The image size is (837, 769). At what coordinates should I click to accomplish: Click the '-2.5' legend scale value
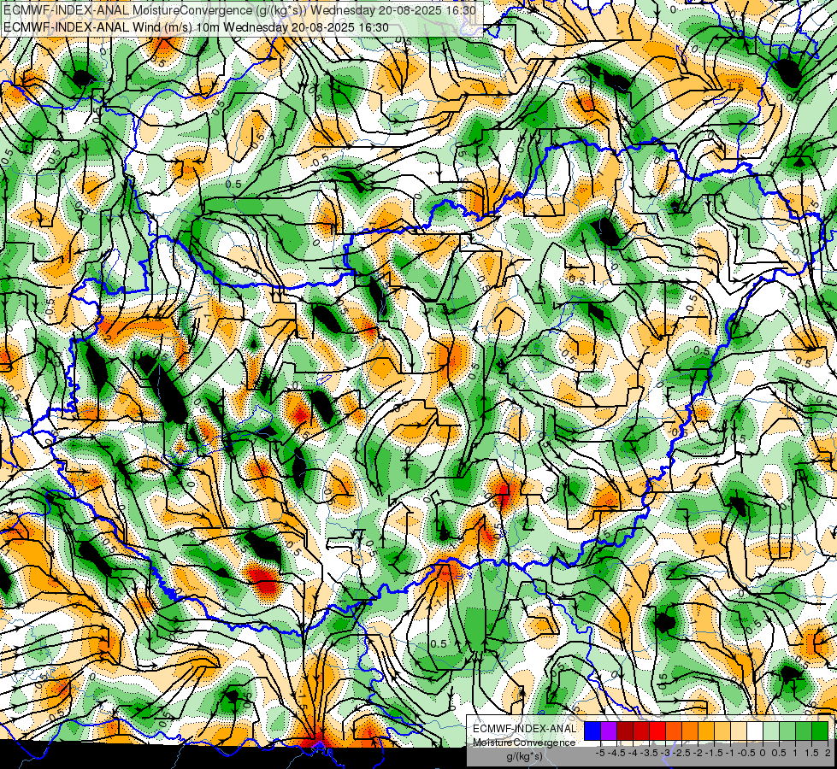(681, 753)
